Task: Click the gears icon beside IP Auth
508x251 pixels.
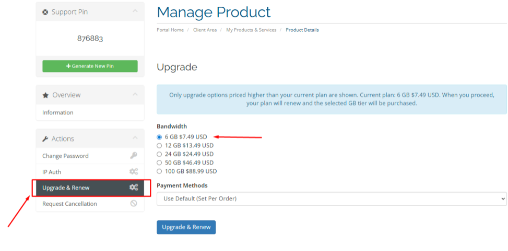Action: point(134,172)
